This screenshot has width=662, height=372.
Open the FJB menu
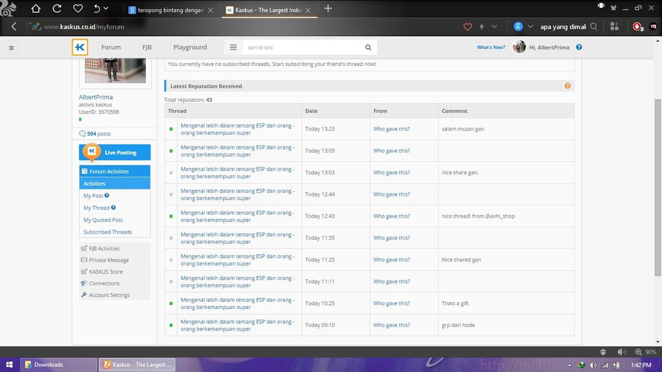[x=147, y=47]
